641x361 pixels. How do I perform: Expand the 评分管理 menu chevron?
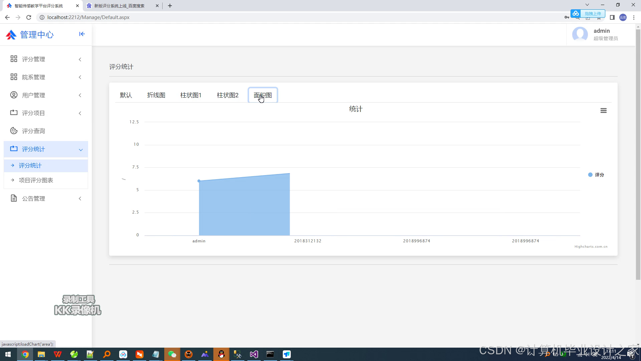(x=80, y=59)
